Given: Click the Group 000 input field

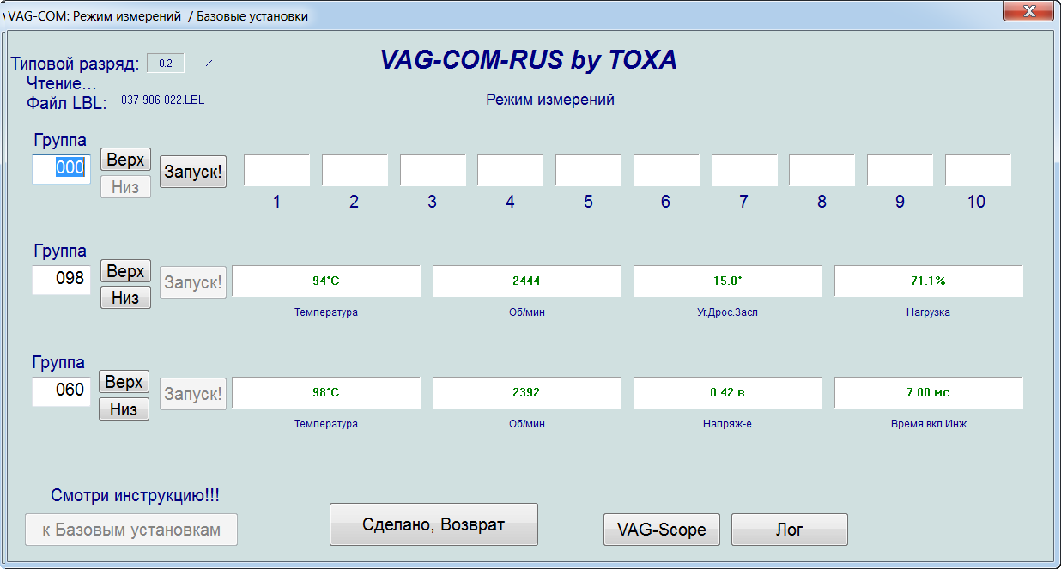Looking at the screenshot, I should (61, 168).
